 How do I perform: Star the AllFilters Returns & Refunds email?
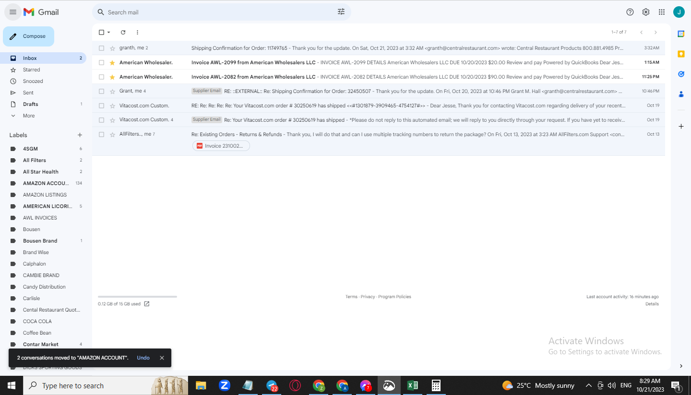click(112, 134)
